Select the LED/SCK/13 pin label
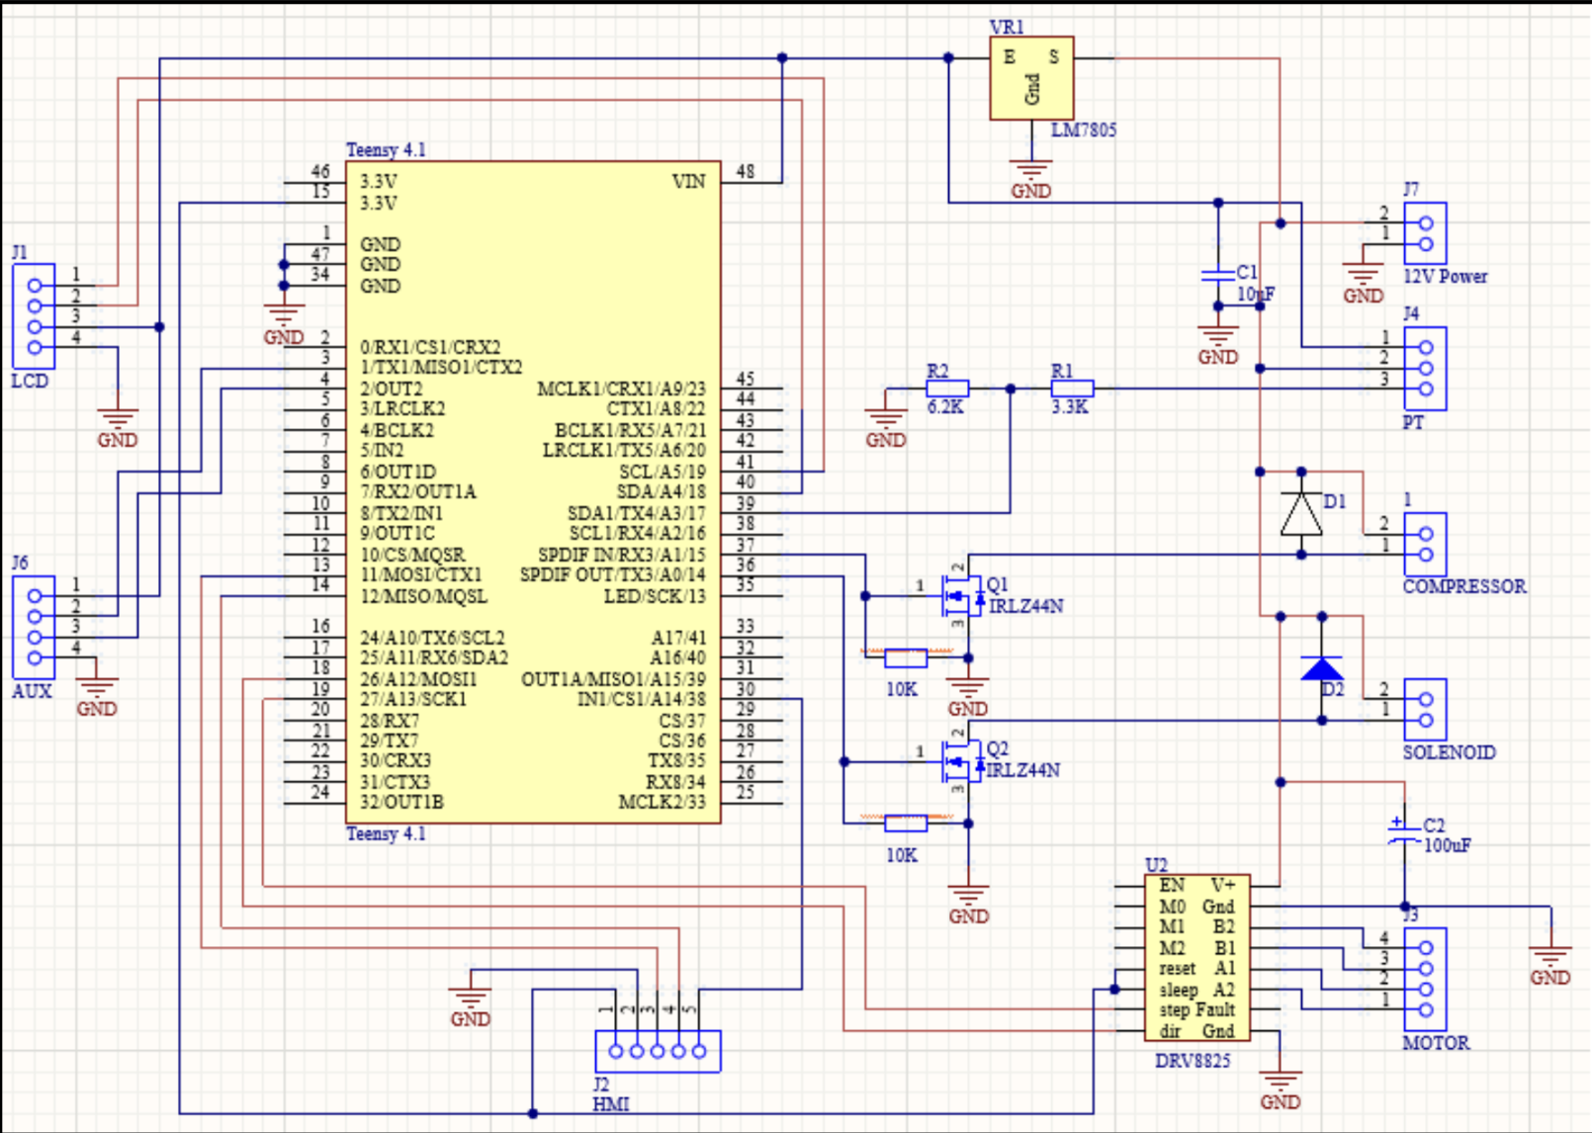 655,596
